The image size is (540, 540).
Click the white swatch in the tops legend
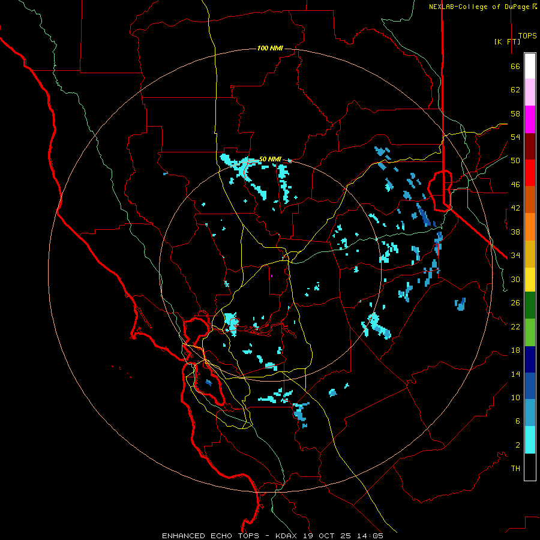(x=530, y=66)
